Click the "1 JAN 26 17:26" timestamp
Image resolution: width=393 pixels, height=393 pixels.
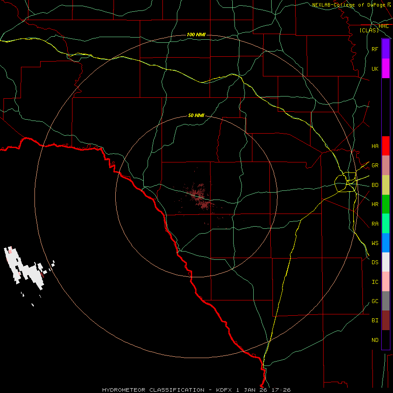[x=263, y=390]
